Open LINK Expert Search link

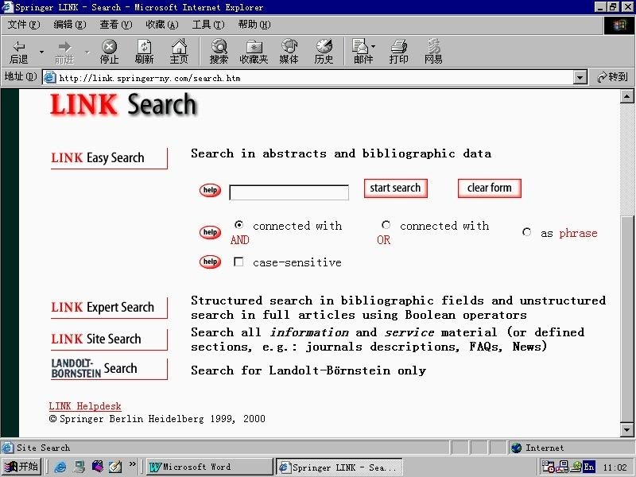pyautogui.click(x=109, y=308)
